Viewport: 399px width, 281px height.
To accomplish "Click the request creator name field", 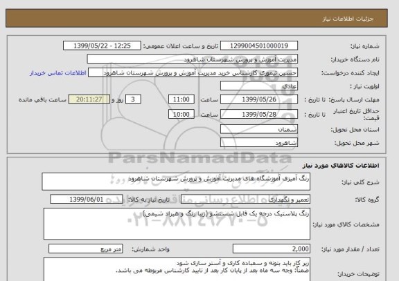I will click(193, 72).
